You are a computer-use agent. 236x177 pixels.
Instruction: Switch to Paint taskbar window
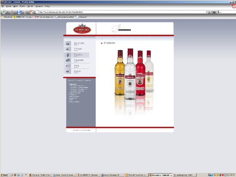pyautogui.click(x=185, y=175)
